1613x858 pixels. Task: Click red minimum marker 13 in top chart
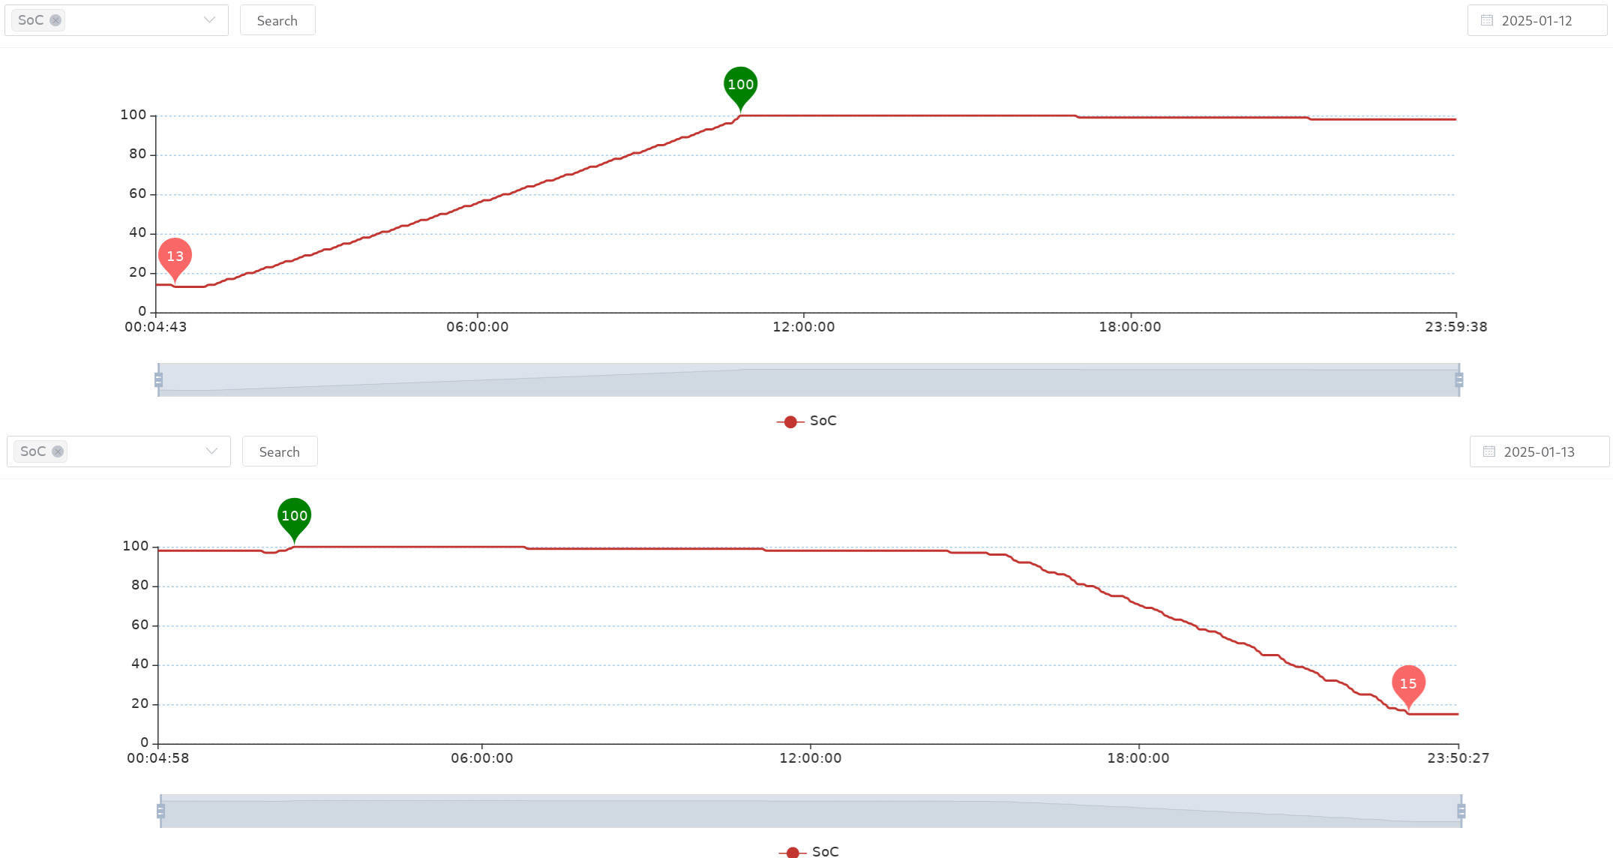pos(175,256)
